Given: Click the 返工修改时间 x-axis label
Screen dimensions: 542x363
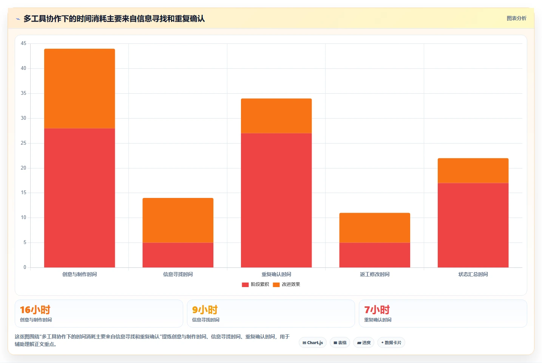Looking at the screenshot, I should 375,274.
